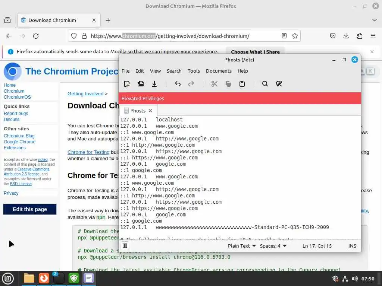
Task: Select the *hosts document tab
Action: 138,111
